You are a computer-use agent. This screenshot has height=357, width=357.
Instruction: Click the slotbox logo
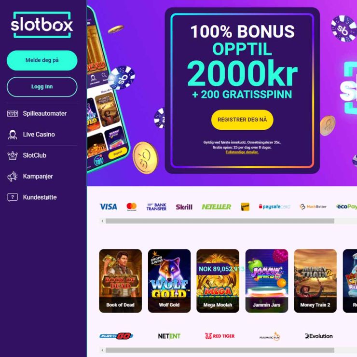click(42, 25)
